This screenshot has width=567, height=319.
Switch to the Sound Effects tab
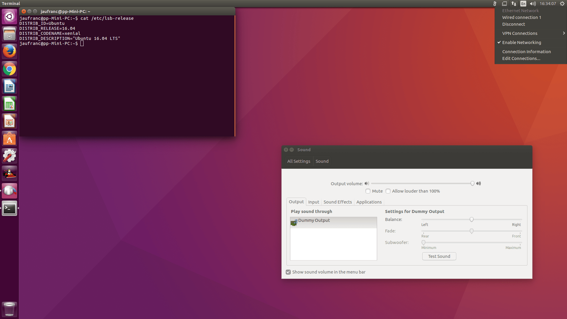tap(338, 202)
